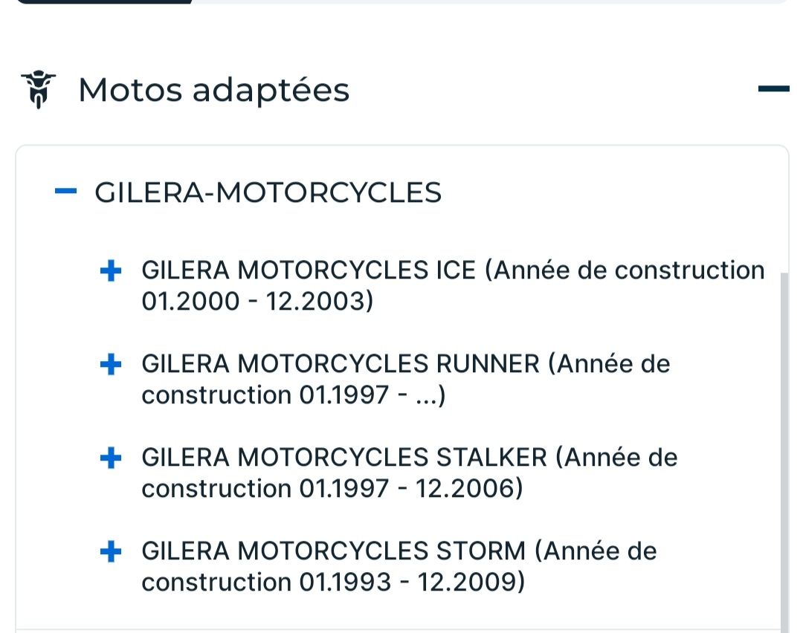Screen dimensions: 803x633
Task: Click the dark active segment of top bar
Action: (x=104, y=1)
